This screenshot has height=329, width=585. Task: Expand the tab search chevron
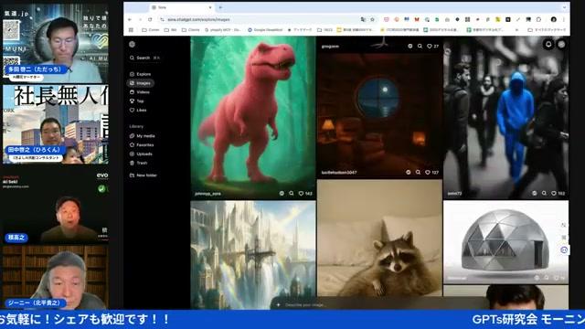(x=564, y=7)
